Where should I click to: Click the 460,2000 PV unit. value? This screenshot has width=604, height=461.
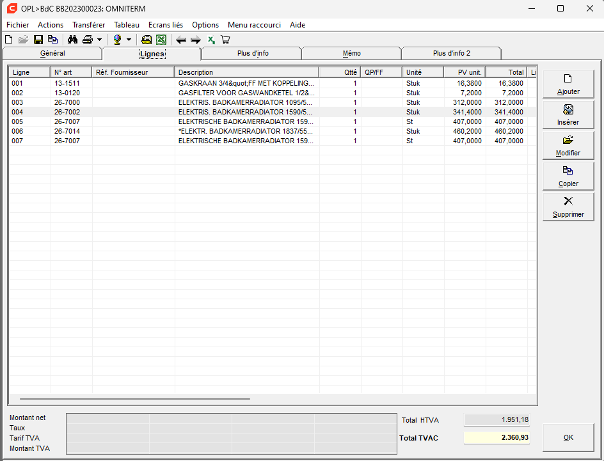[x=467, y=131]
